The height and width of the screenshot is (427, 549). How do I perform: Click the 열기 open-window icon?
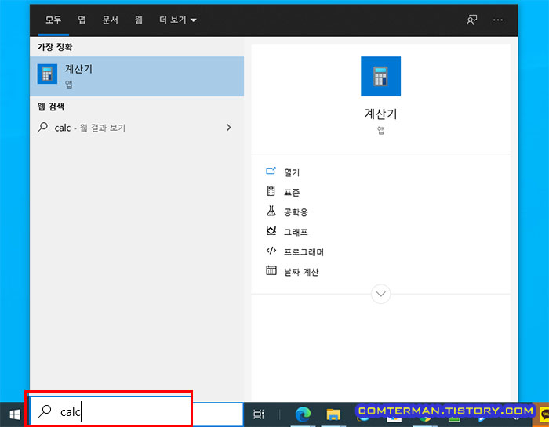point(271,171)
